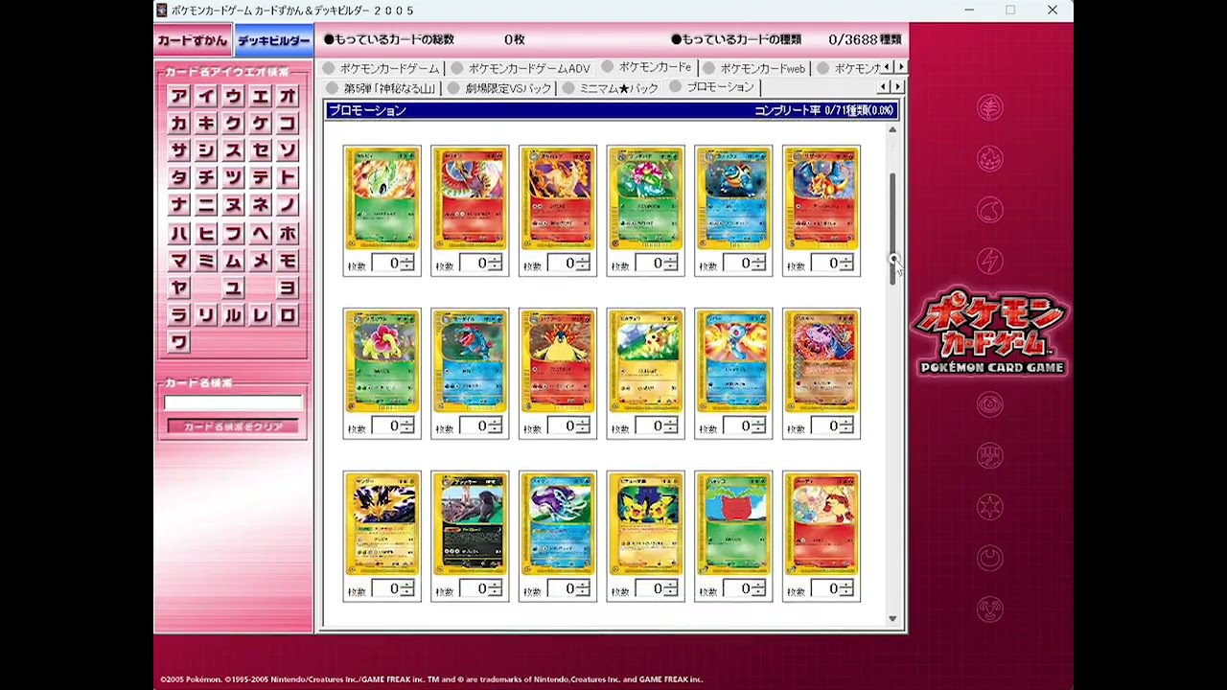Increase the Typhlosion card count spinner
Viewport: 1227px width, 690px height.
[x=584, y=422]
